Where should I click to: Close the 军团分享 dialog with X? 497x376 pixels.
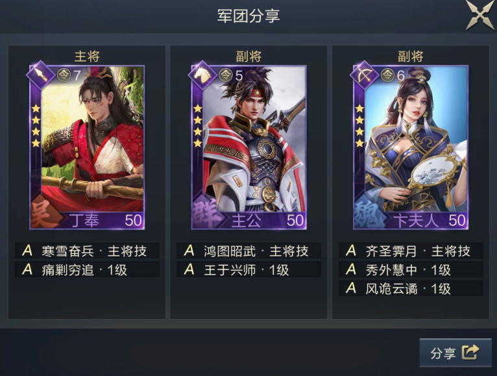tap(480, 14)
